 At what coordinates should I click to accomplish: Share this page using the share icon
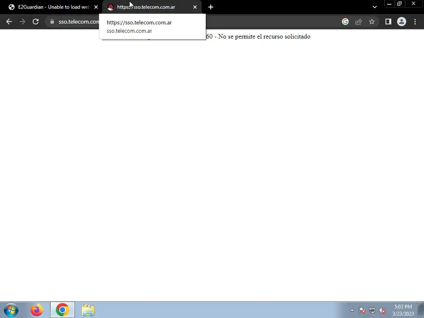click(x=359, y=22)
